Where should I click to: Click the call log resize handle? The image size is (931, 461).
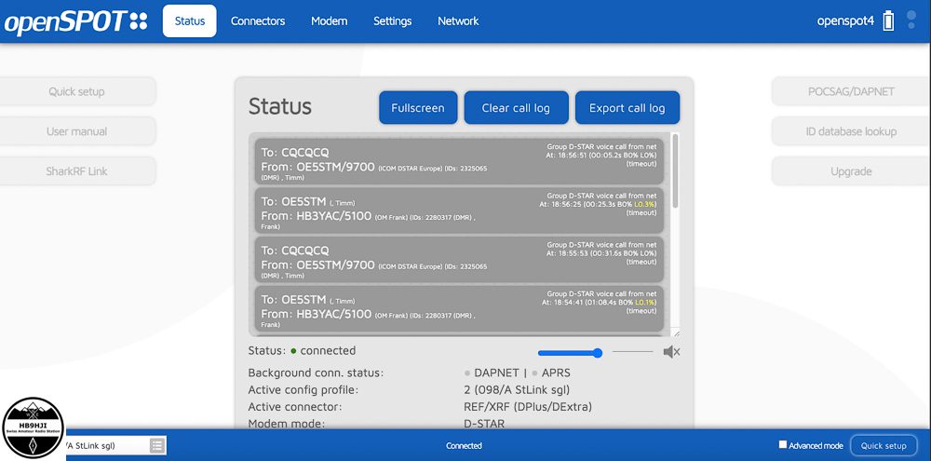point(676,333)
